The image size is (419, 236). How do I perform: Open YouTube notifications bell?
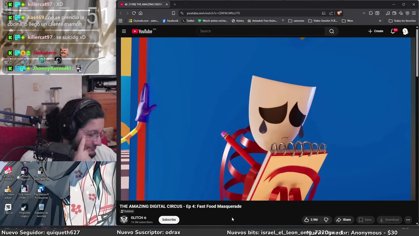393,31
